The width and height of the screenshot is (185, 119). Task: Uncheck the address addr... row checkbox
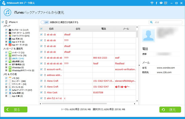(41, 75)
